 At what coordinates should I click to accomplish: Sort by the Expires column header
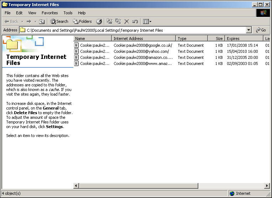244,39
